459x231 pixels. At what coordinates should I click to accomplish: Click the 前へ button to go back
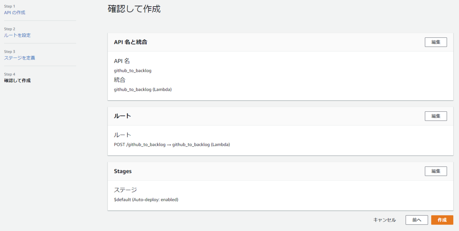click(x=417, y=220)
